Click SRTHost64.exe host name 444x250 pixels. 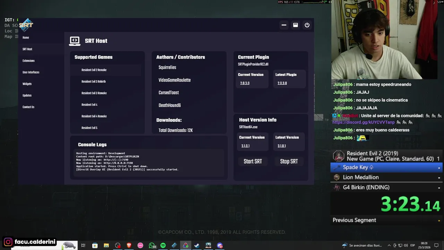coord(248,127)
